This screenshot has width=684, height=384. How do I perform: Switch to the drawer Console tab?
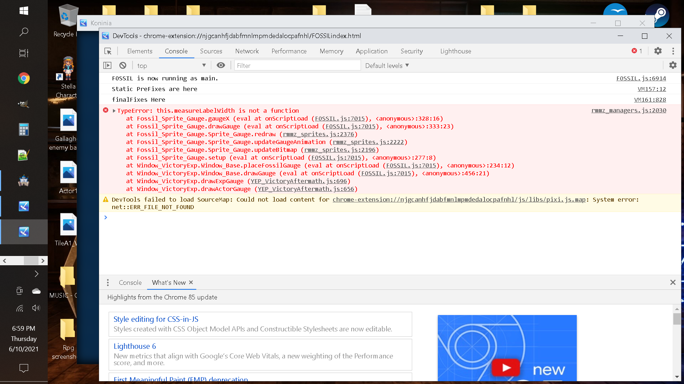pyautogui.click(x=130, y=282)
